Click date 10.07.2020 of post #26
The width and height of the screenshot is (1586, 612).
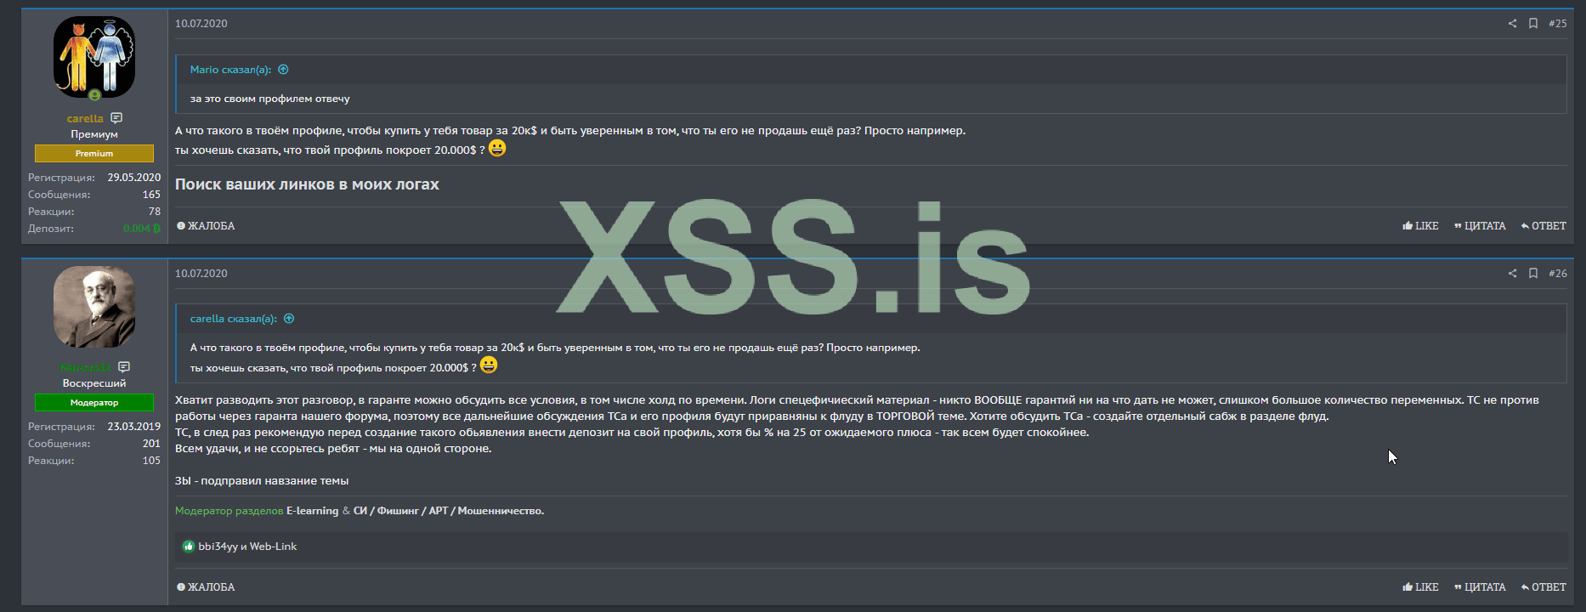pyautogui.click(x=201, y=274)
